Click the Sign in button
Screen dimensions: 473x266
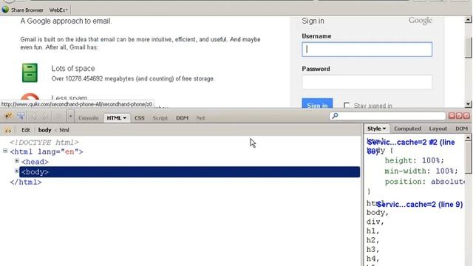click(317, 103)
